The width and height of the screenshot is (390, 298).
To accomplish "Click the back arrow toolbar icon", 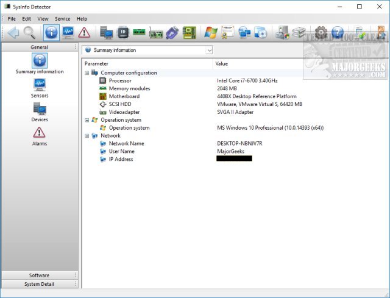I will [x=13, y=32].
